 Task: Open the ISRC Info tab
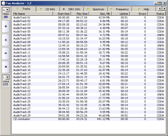(x=72, y=9)
